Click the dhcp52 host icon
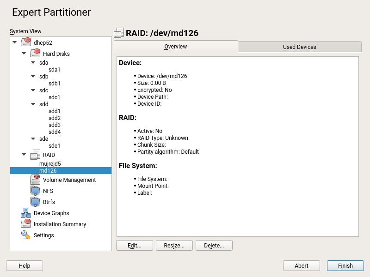This screenshot has width=370, height=277. tap(26, 42)
